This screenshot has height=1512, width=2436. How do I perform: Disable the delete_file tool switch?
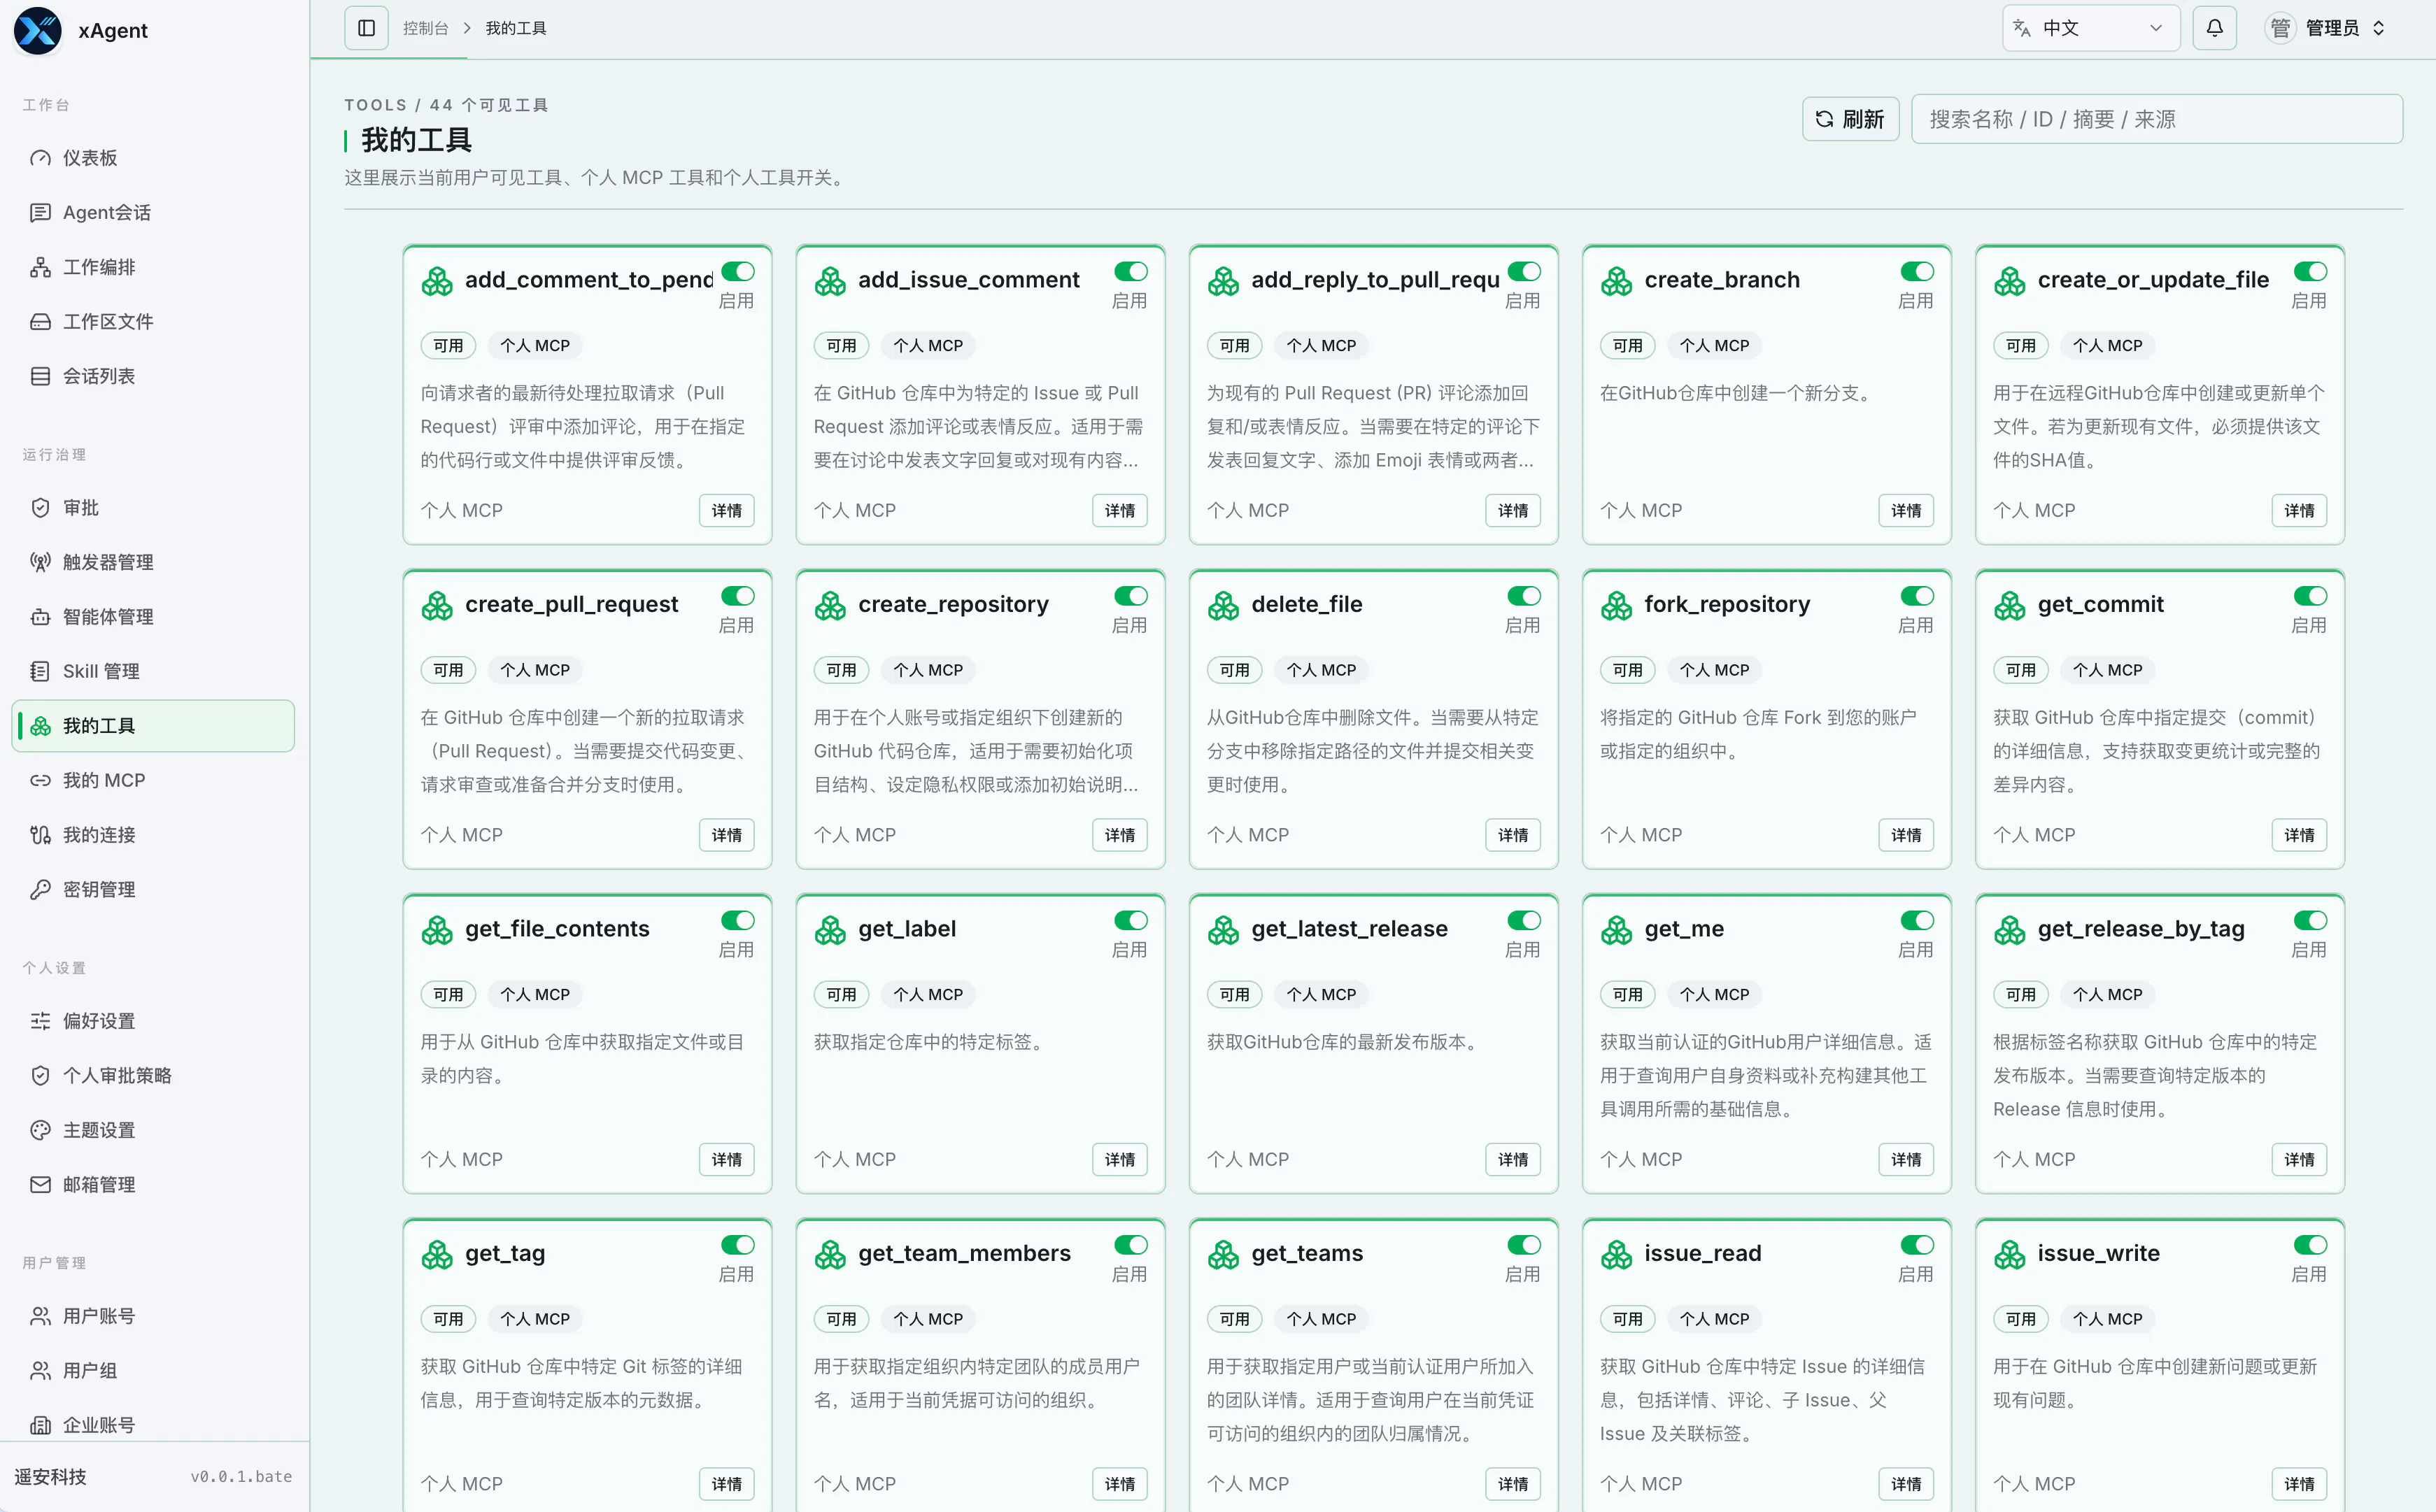point(1524,596)
